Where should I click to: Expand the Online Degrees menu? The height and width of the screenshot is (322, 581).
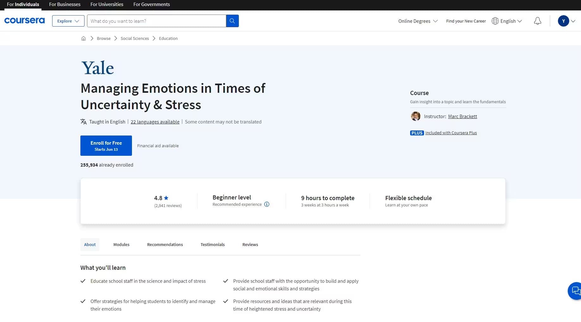(418, 21)
